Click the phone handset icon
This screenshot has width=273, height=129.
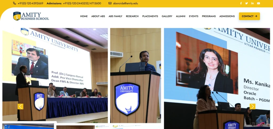click(14, 3)
